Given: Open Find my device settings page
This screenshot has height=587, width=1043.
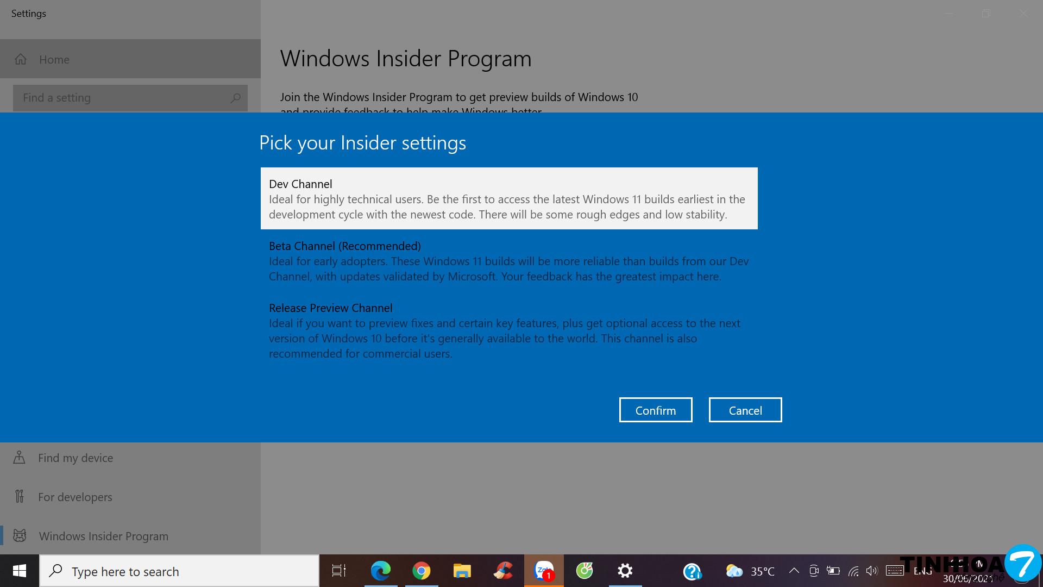Looking at the screenshot, I should click(x=76, y=458).
